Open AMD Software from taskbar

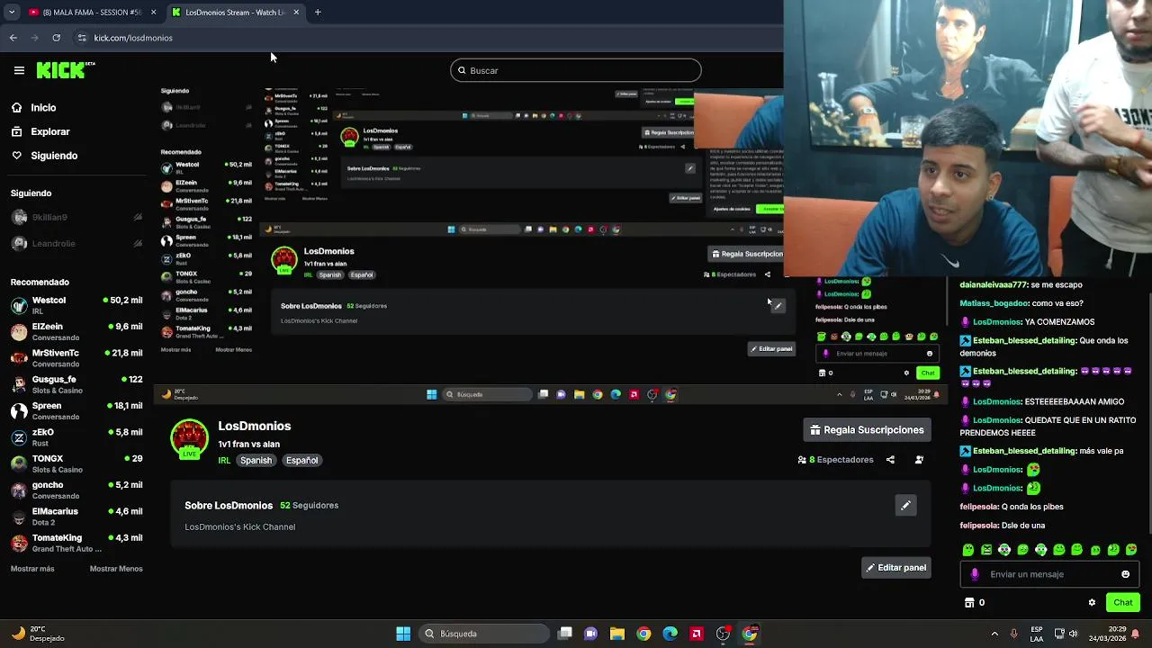(696, 634)
